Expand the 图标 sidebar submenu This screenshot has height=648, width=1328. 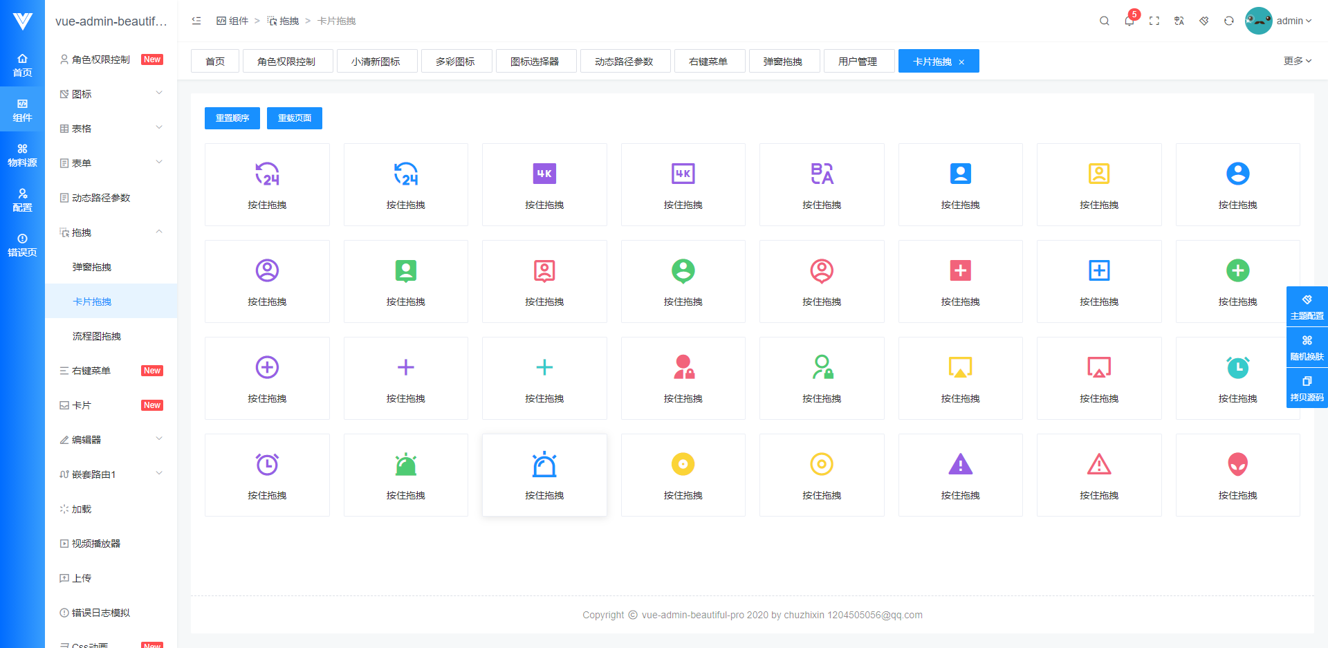pyautogui.click(x=111, y=94)
